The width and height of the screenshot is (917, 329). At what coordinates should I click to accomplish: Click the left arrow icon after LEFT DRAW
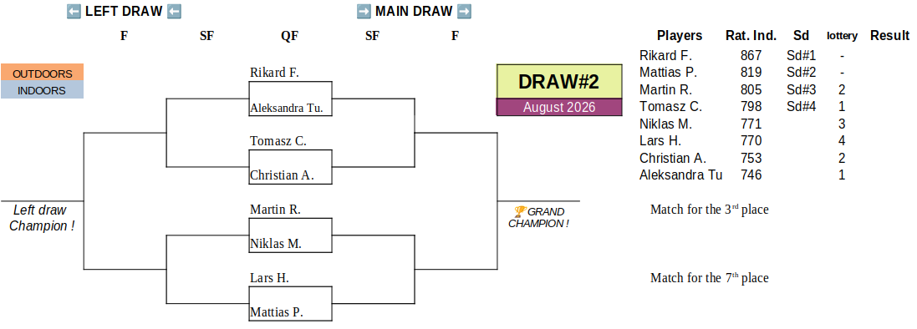click(174, 12)
